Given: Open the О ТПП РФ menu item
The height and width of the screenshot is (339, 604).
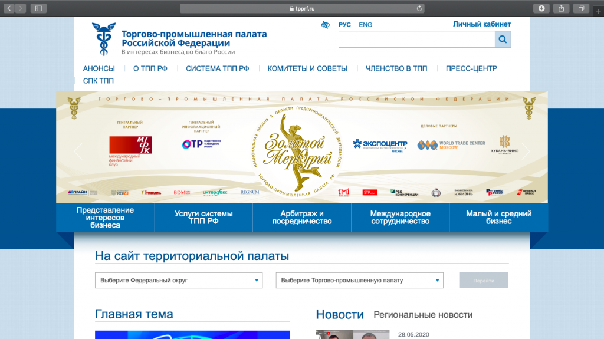Looking at the screenshot, I should (150, 68).
